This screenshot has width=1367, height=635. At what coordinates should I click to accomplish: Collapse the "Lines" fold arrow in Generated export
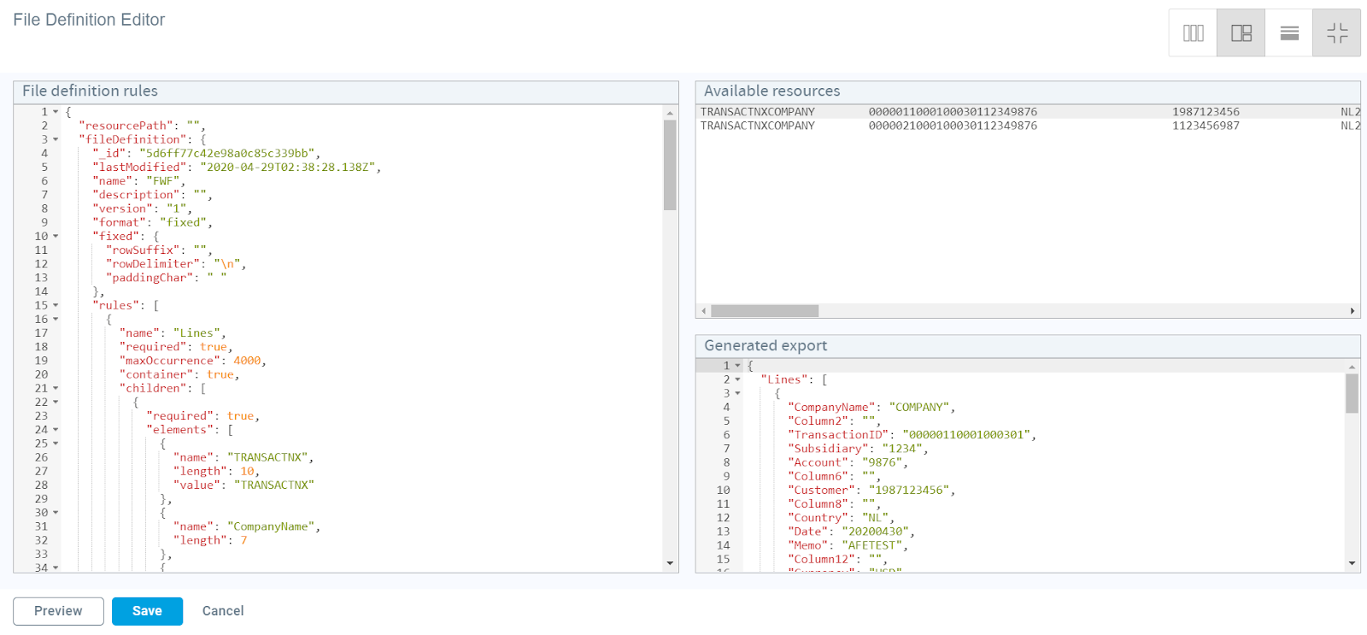pos(737,379)
